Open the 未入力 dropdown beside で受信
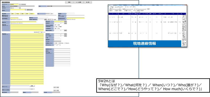The image size is (210, 97). pos(50,19)
